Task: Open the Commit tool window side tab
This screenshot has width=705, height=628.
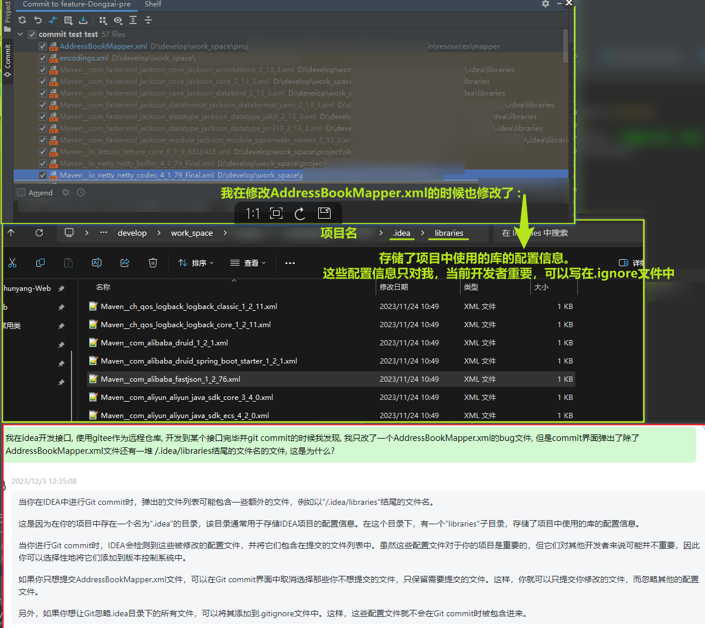Action: [7, 60]
